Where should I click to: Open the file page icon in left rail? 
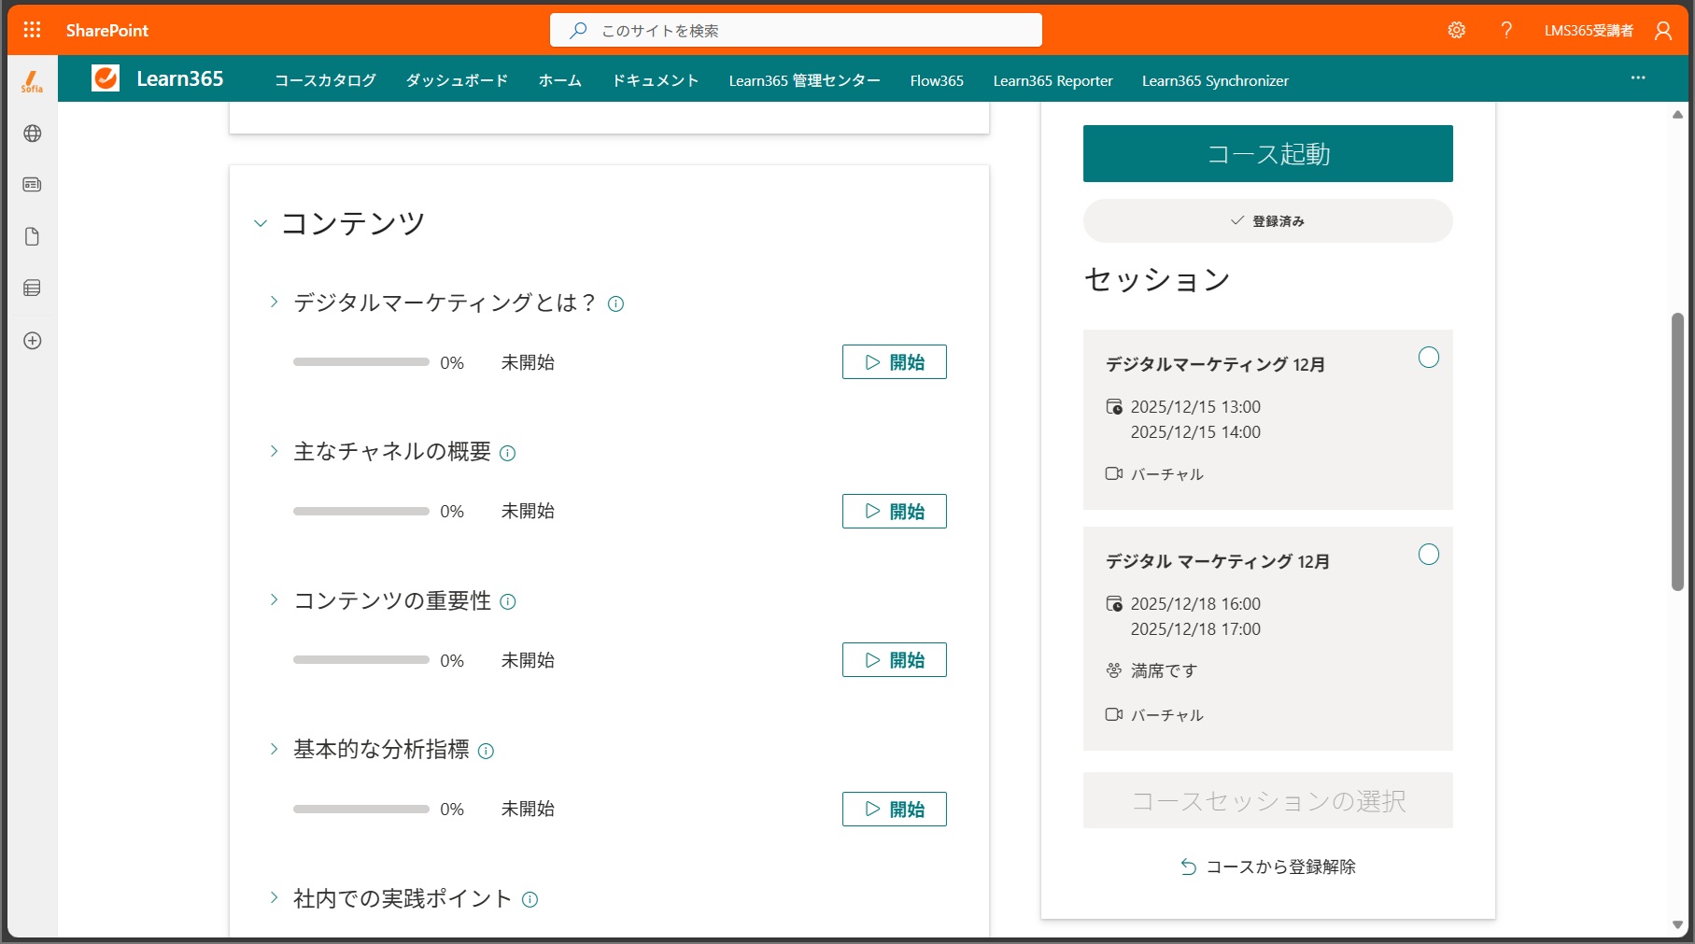coord(32,236)
